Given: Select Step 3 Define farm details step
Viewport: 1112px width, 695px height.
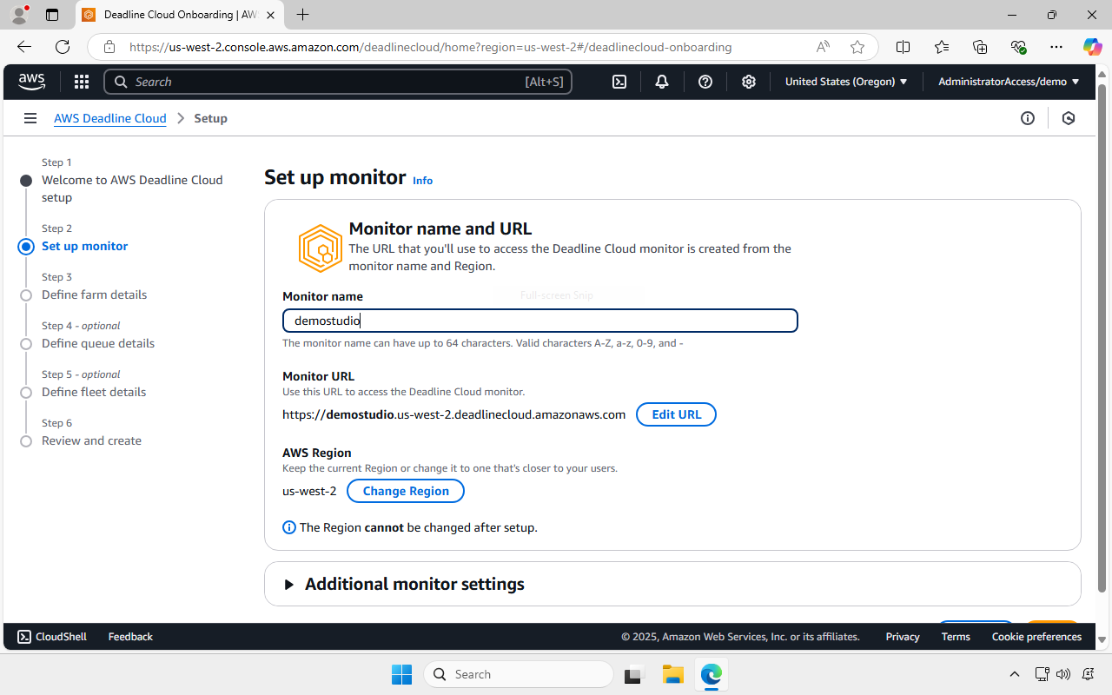Looking at the screenshot, I should point(26,295).
